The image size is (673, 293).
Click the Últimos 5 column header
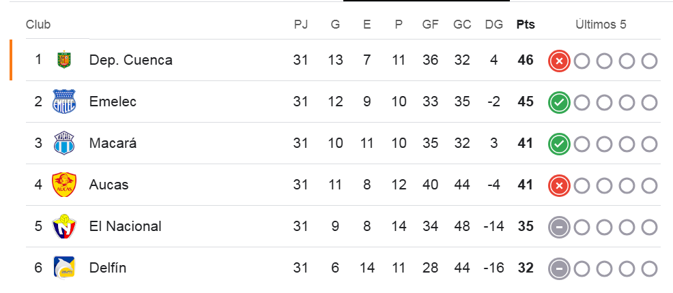click(601, 25)
